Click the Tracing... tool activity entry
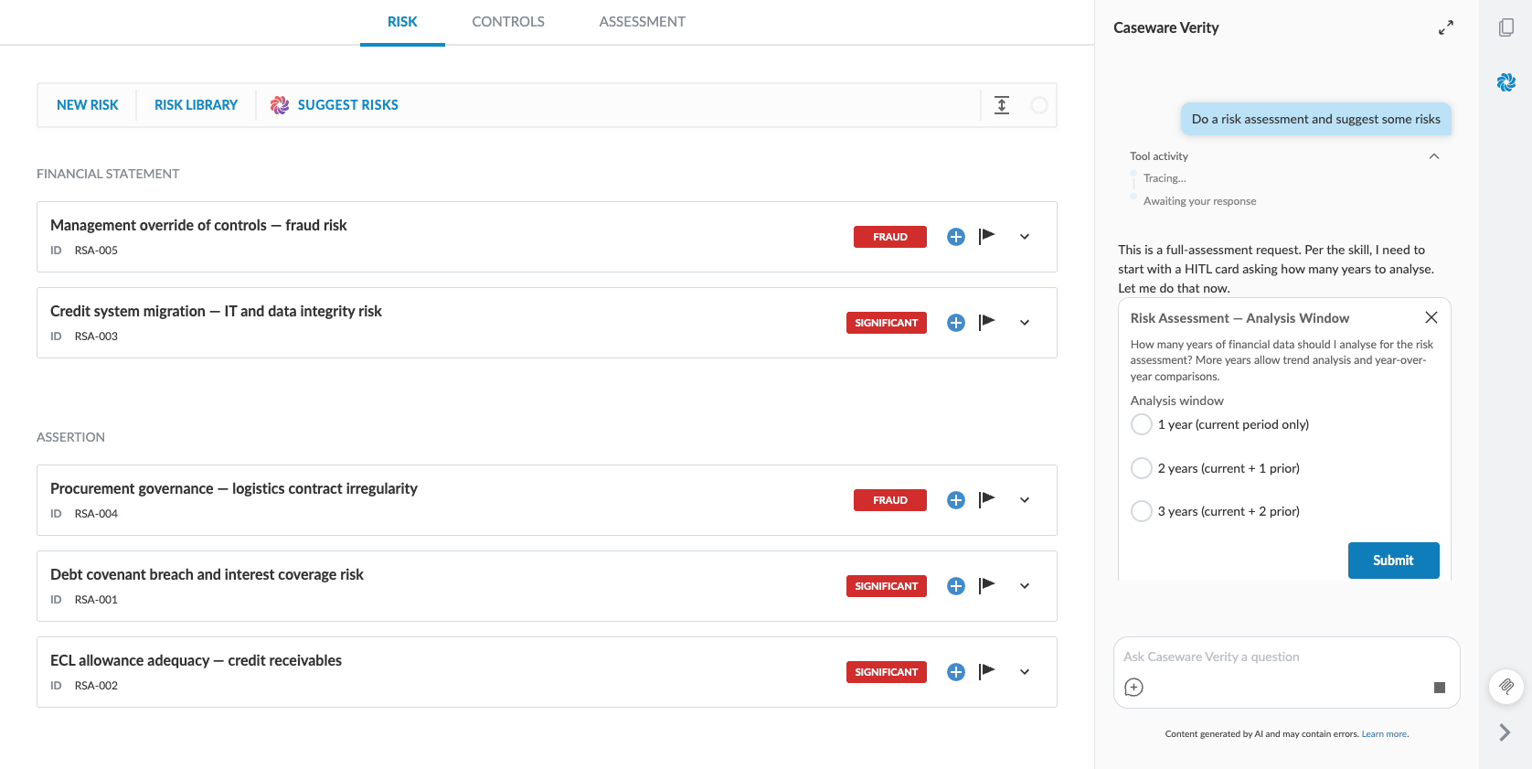Screen dimensions: 1532x769 [1165, 178]
